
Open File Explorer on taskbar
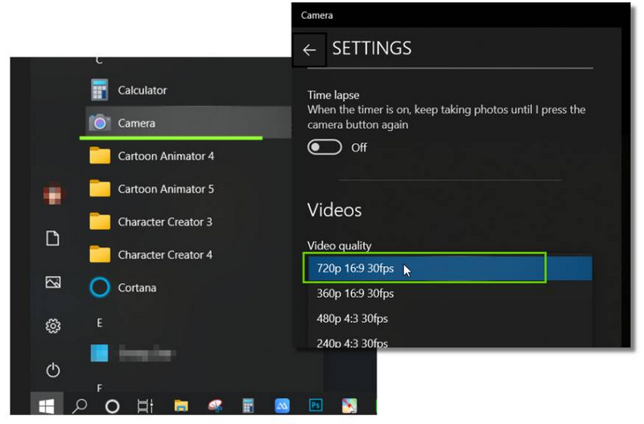180,405
